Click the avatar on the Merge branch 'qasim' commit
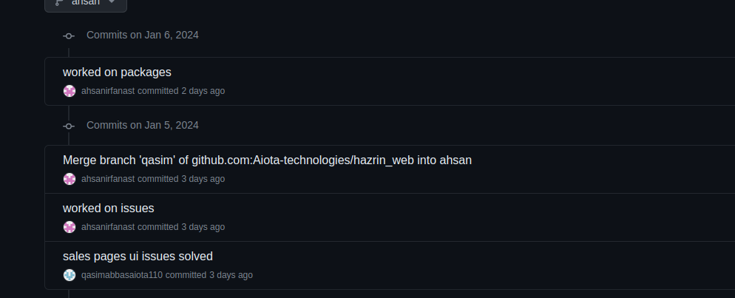The height and width of the screenshot is (298, 735). [x=70, y=179]
